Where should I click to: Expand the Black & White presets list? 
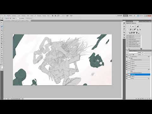[x=127, y=43]
